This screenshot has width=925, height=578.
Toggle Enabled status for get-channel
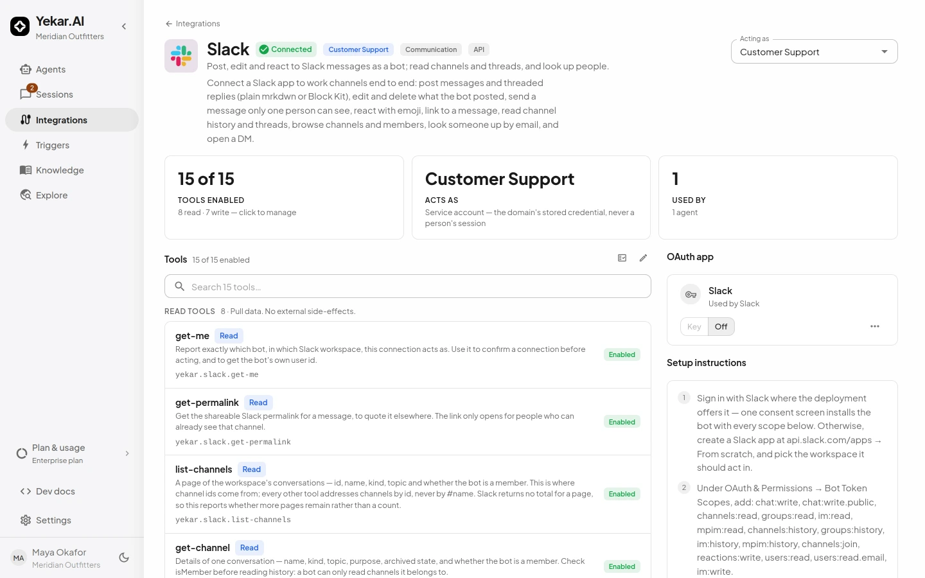622,566
